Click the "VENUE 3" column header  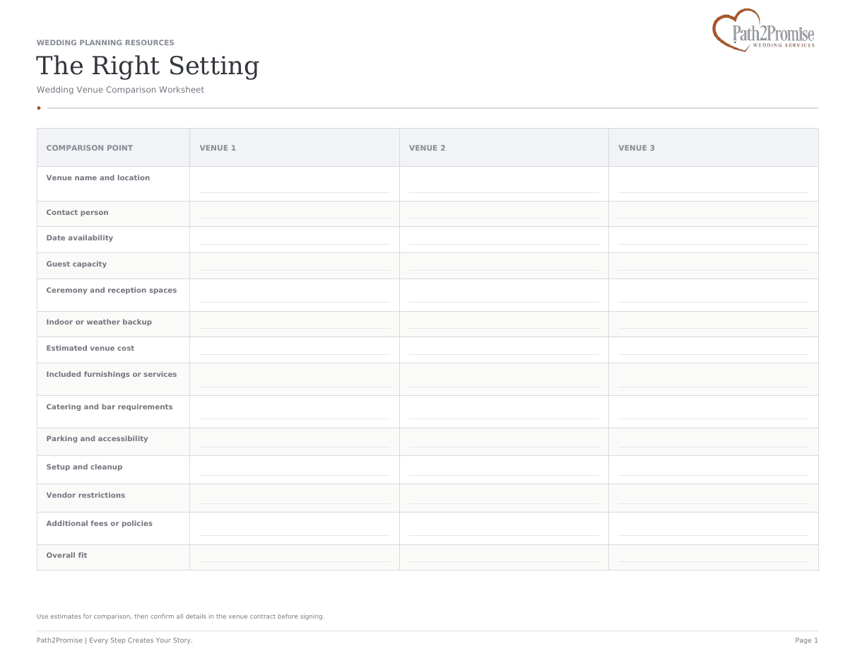click(x=637, y=148)
